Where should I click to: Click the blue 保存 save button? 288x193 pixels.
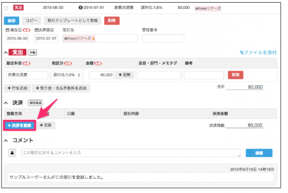12,20
